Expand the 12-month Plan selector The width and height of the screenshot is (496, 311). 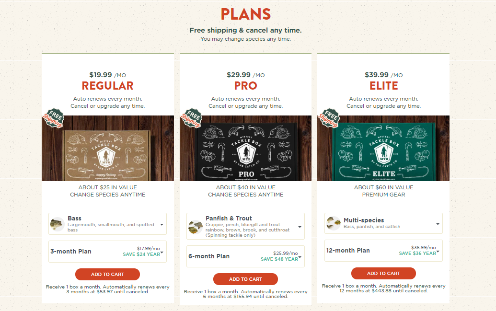pos(383,251)
